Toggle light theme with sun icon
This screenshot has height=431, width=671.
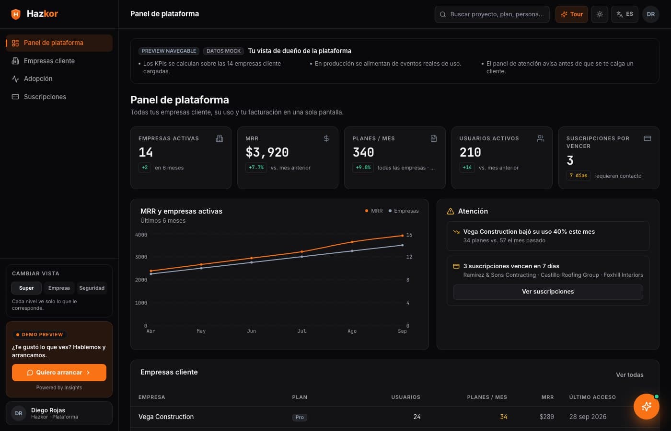click(x=600, y=14)
